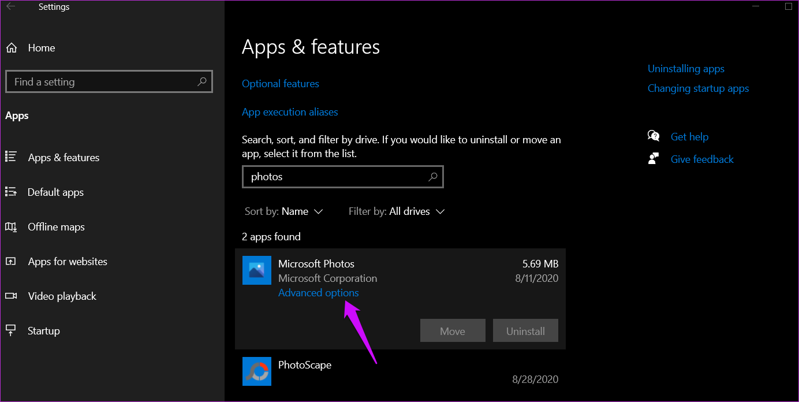Select the PhotoScape app entry
Viewport: 799px width, 402px height.
click(x=400, y=371)
